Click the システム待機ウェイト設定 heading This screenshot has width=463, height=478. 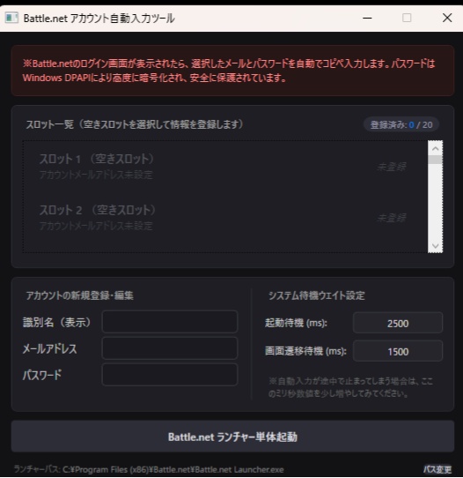click(316, 295)
